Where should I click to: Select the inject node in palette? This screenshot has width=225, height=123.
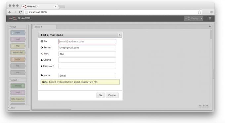[x=18, y=32]
